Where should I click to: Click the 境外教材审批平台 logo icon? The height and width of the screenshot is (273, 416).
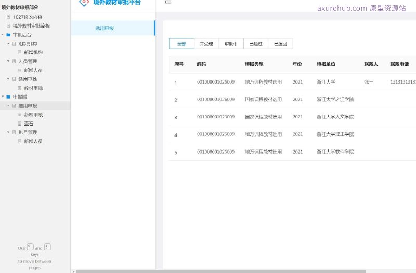(84, 3)
